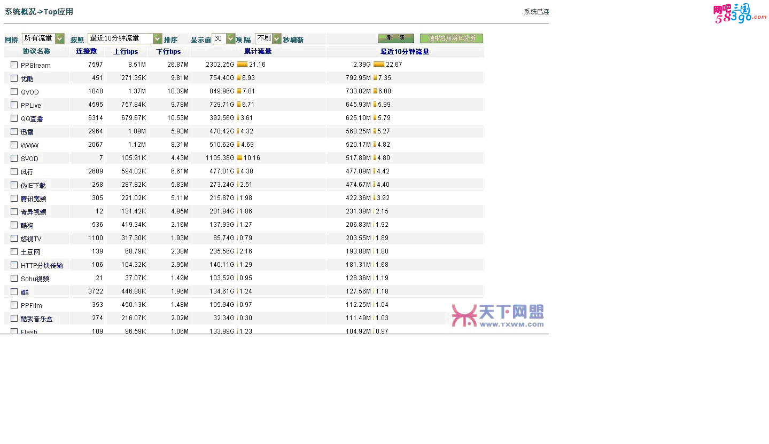Viewport: 769px width, 444px height.
Task: Open the 所有流量 bridge dropdown
Action: (x=43, y=38)
